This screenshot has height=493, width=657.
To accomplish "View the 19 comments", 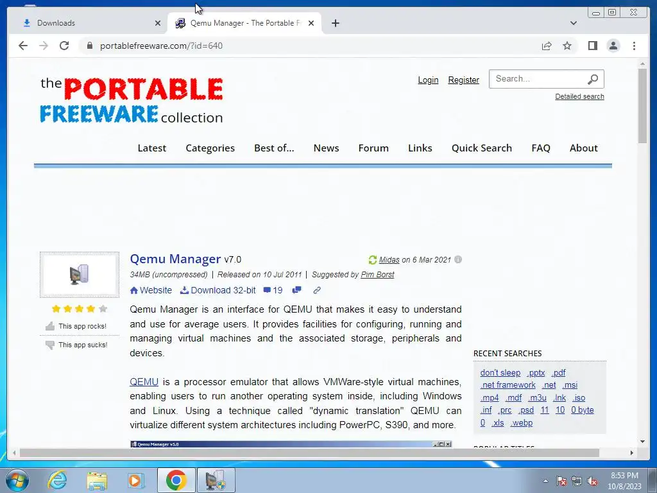I will pos(273,290).
